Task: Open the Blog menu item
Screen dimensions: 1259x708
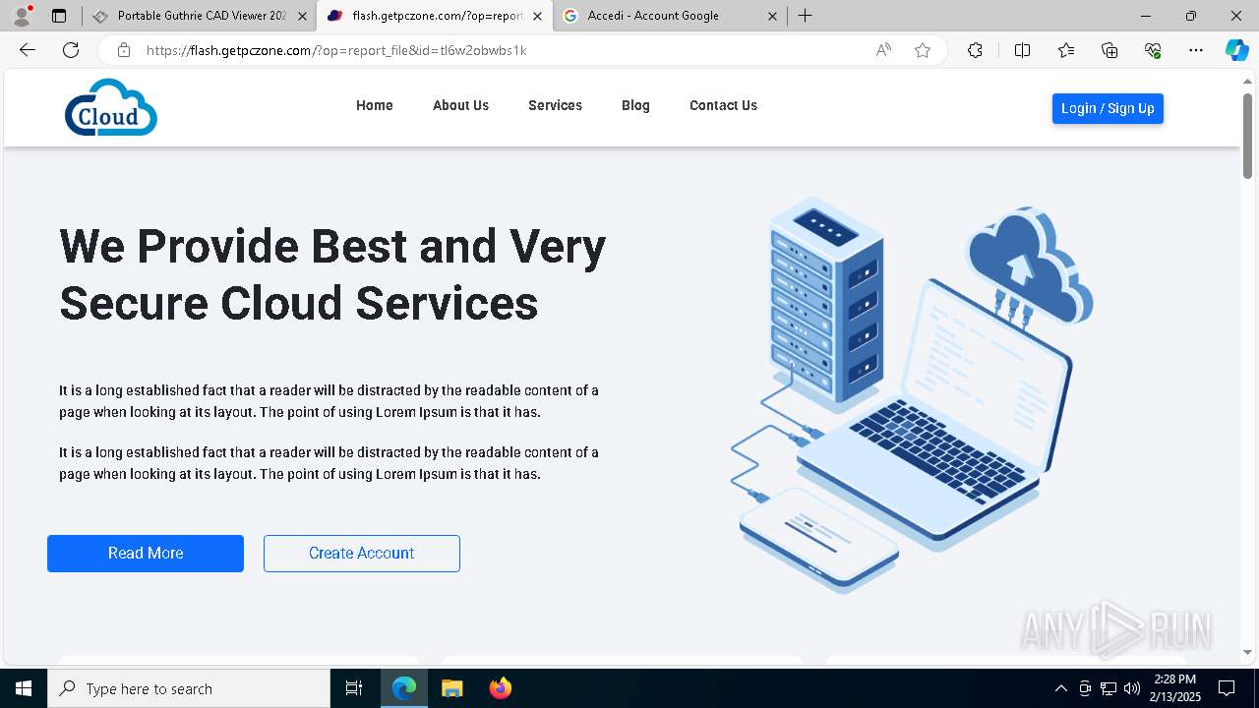Action: click(635, 105)
